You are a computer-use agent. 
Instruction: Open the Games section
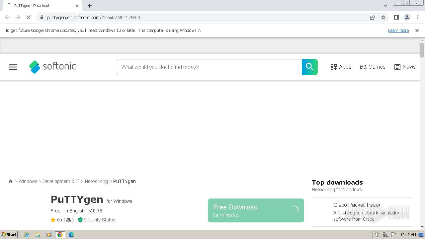coord(373,67)
